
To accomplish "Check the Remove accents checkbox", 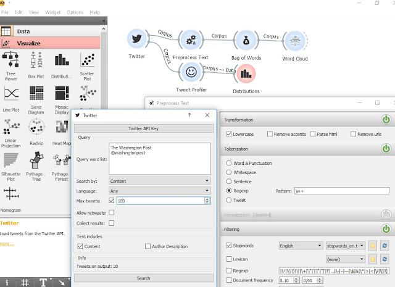I will [x=270, y=134].
